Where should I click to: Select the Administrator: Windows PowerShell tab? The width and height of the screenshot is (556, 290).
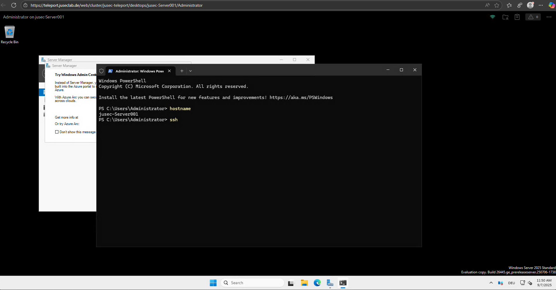coord(137,71)
